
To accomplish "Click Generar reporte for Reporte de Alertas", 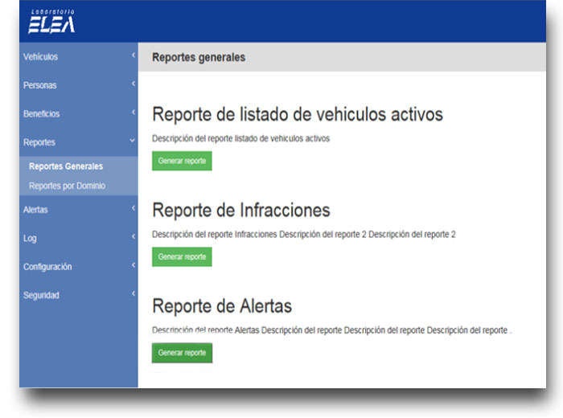I will pos(182,352).
